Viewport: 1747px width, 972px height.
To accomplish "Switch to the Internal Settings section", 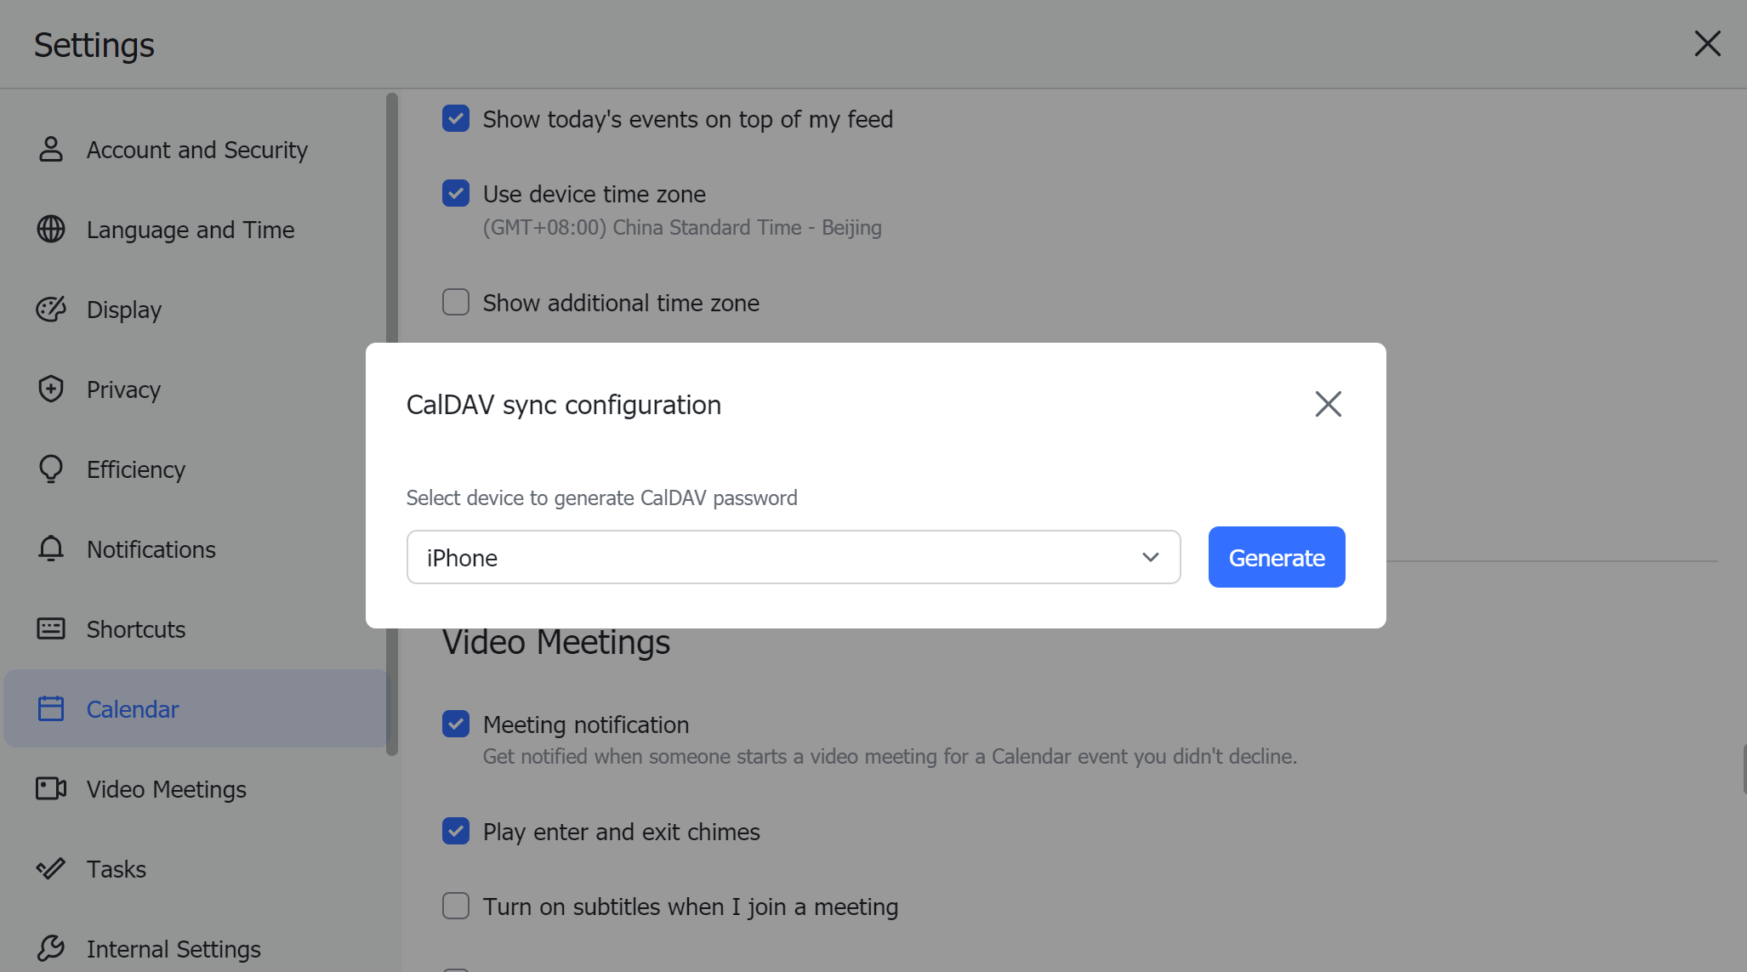I will click(x=174, y=949).
